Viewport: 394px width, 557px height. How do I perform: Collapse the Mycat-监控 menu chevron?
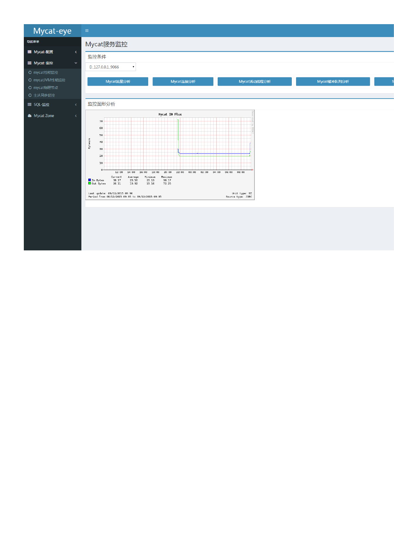(x=76, y=63)
